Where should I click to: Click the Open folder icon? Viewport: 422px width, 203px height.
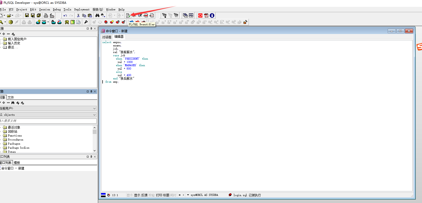(x=9, y=15)
